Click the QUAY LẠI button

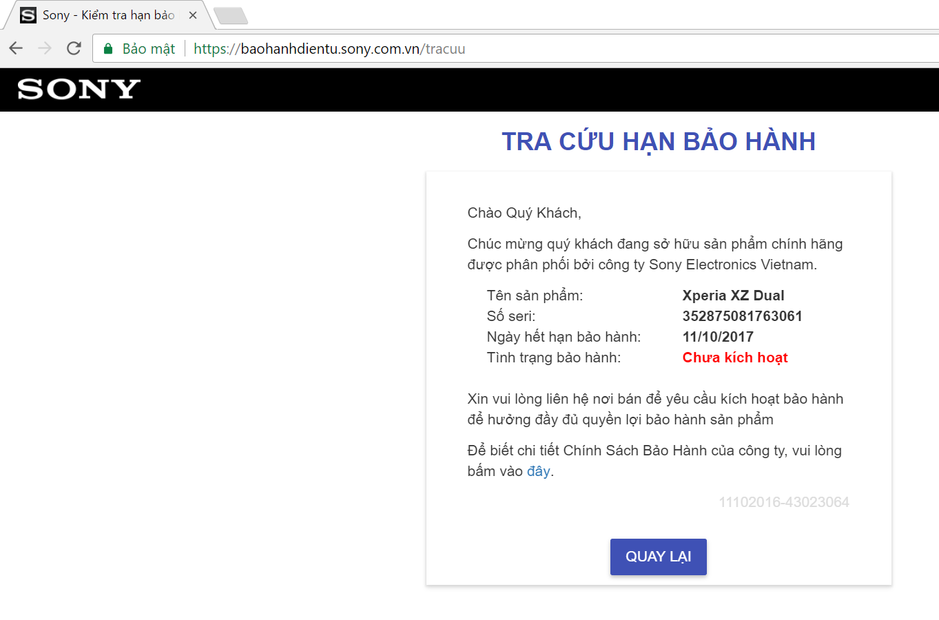(x=659, y=557)
